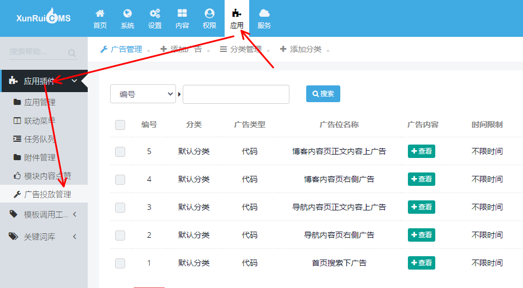Click the 附件管理 folder icon
Image resolution: width=523 pixels, height=288 pixels.
pos(17,157)
